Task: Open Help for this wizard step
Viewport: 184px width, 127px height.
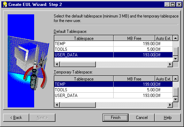Action: click(168, 118)
